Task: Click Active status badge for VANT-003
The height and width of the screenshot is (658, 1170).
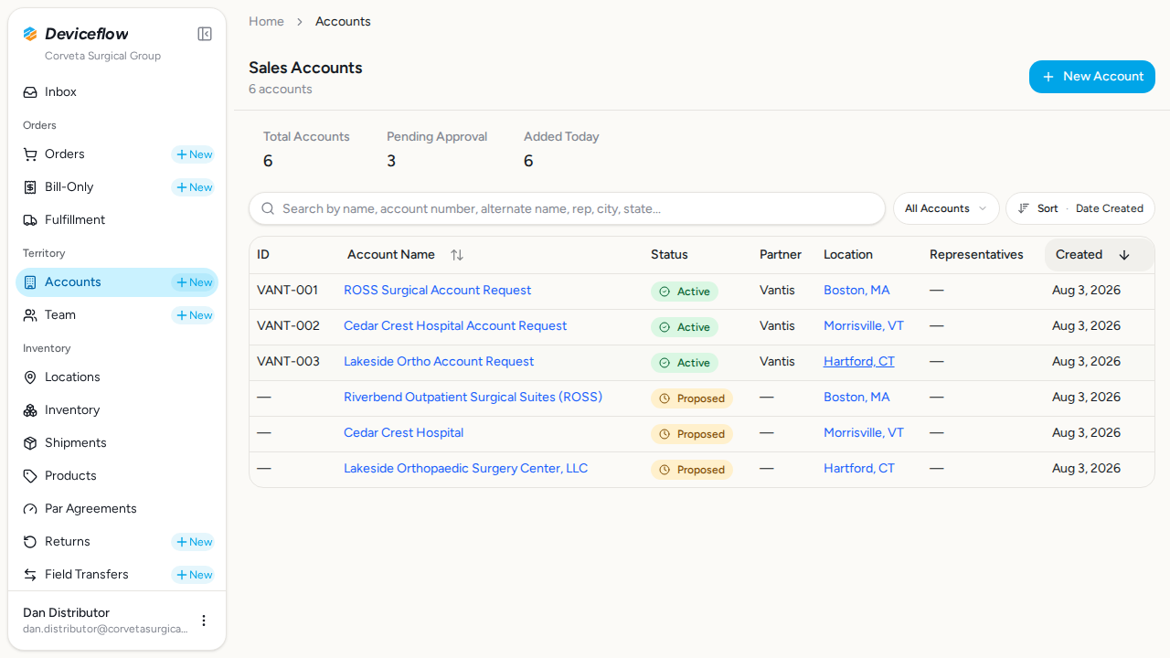Action: pos(685,363)
